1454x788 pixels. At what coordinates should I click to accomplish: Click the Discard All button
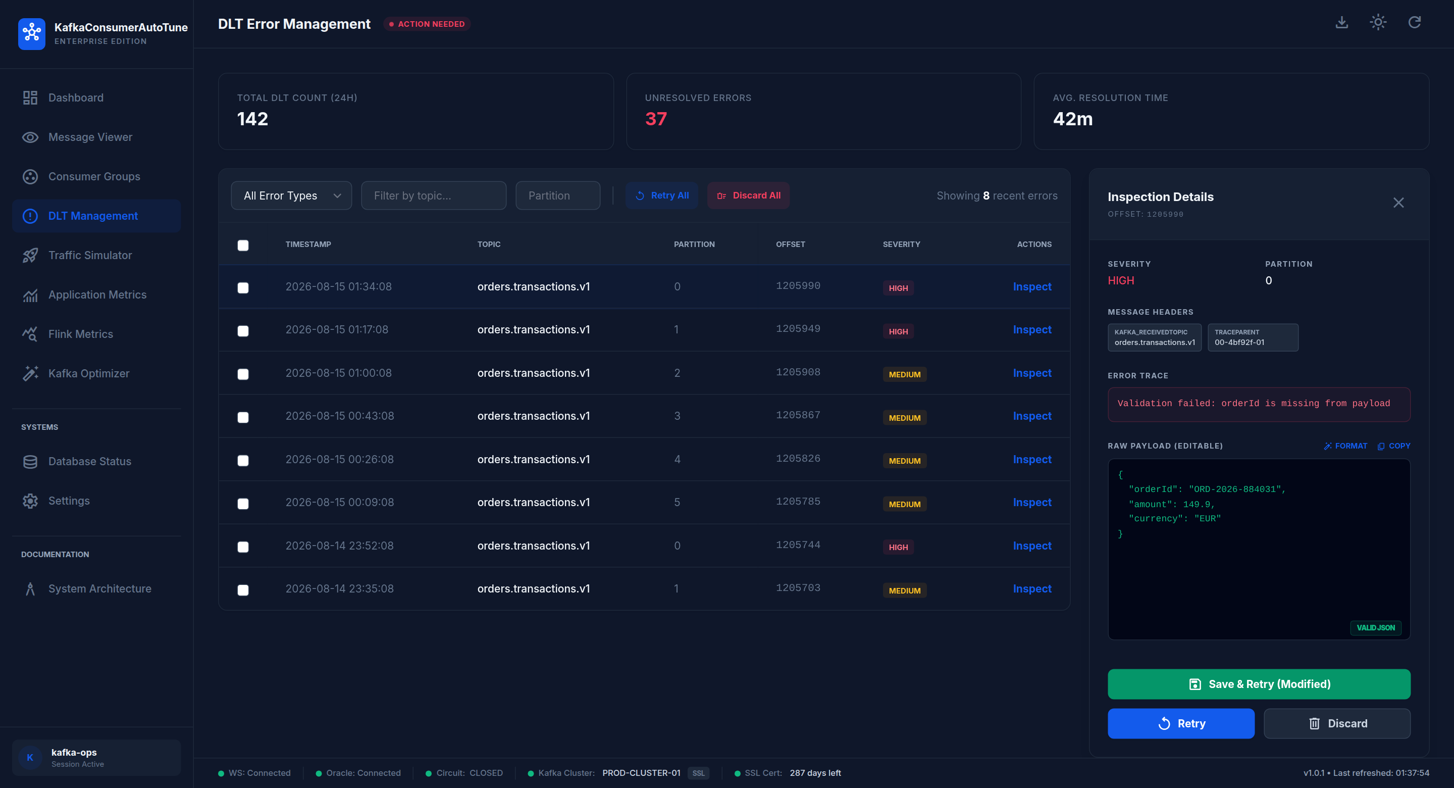click(748, 195)
